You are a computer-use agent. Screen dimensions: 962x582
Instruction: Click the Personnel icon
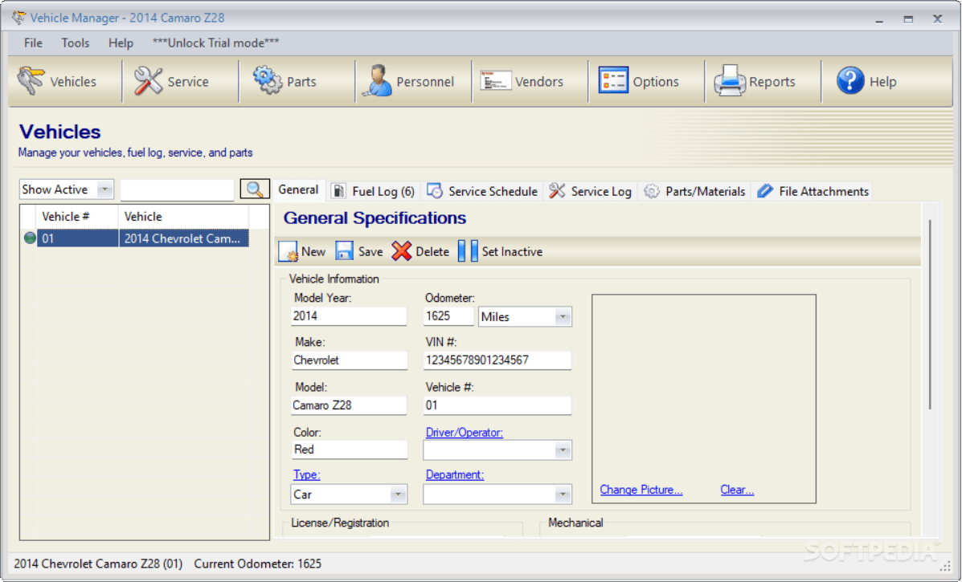[x=379, y=81]
